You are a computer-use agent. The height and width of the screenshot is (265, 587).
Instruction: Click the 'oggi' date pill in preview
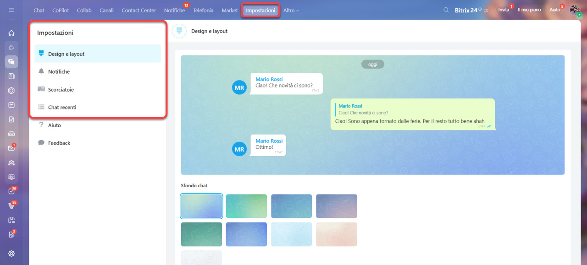click(373, 65)
